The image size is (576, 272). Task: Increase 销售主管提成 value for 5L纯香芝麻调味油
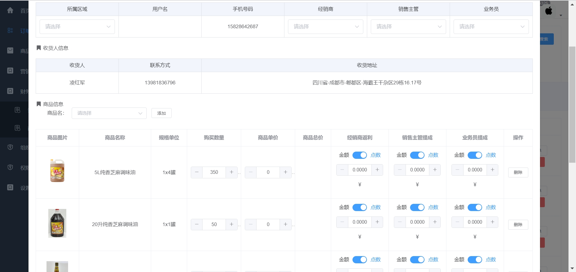(x=435, y=170)
